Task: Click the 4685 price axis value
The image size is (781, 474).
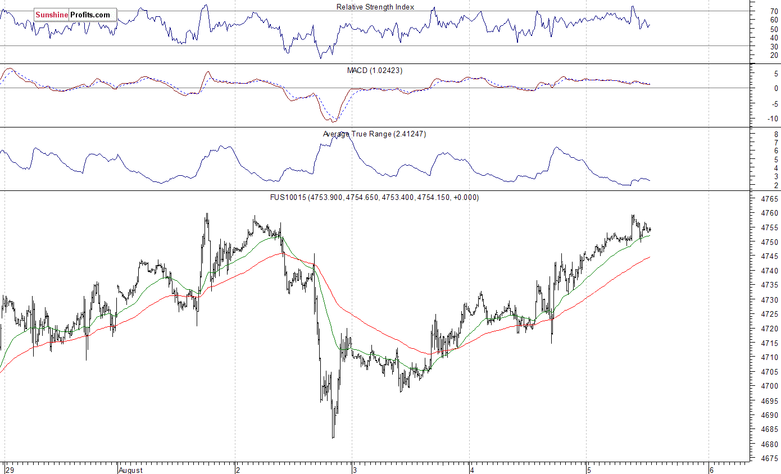Action: click(x=769, y=430)
